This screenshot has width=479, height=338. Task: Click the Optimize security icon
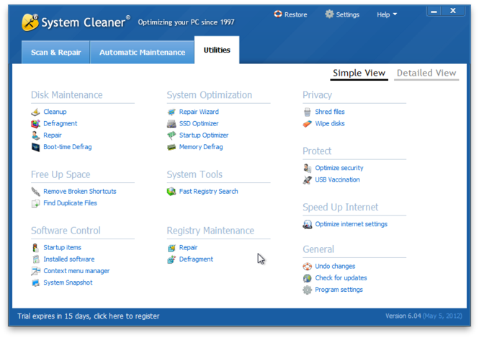308,168
